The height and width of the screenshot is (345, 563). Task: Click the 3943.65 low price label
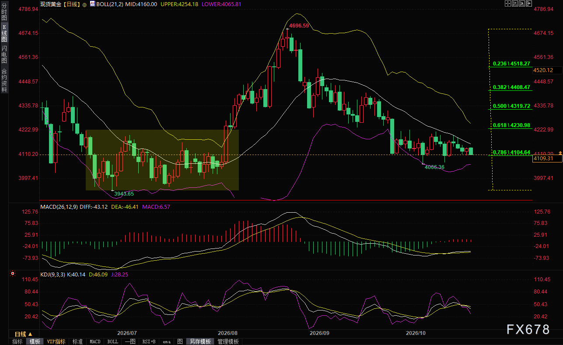click(124, 193)
